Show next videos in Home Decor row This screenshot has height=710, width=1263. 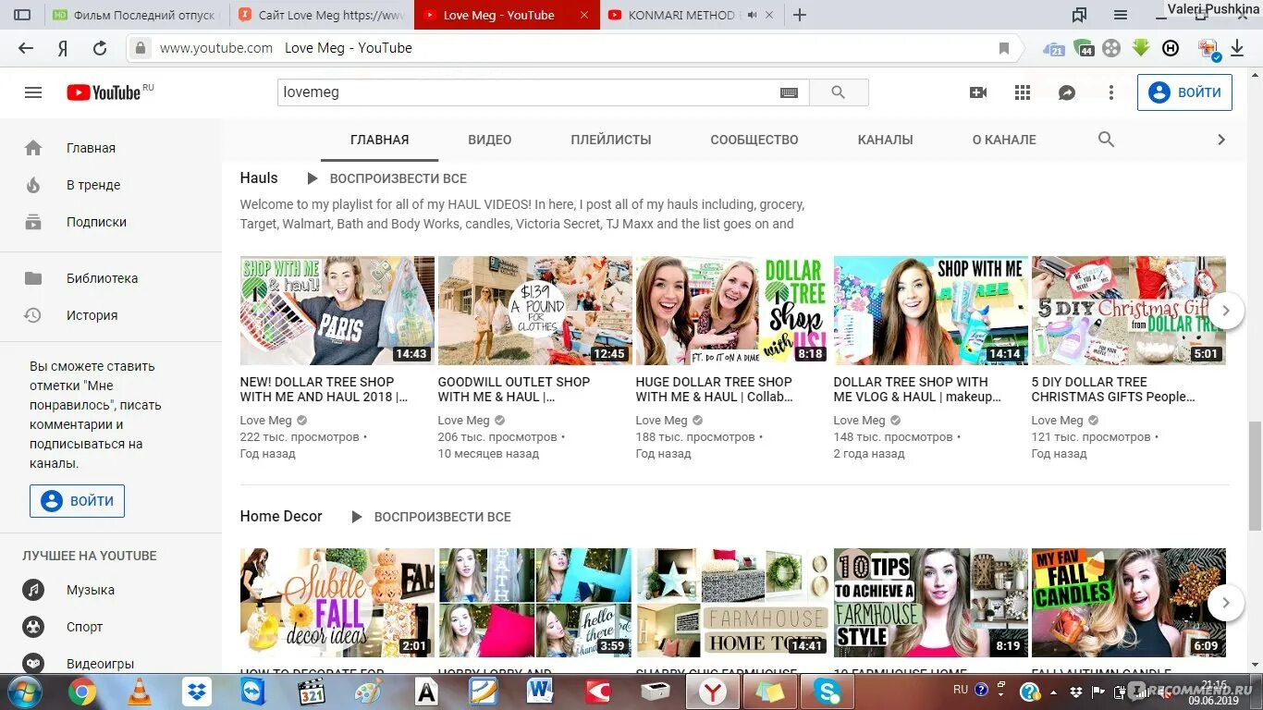coord(1226,603)
